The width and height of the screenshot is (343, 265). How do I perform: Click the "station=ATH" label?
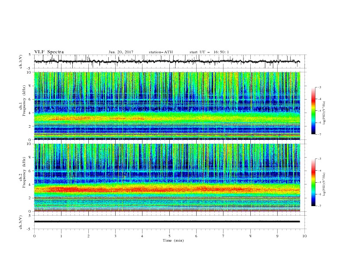pyautogui.click(x=161, y=52)
